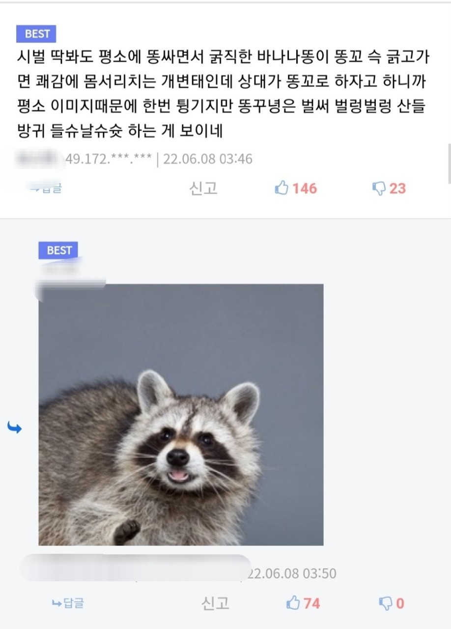Report the first comment via 신고

(203, 188)
